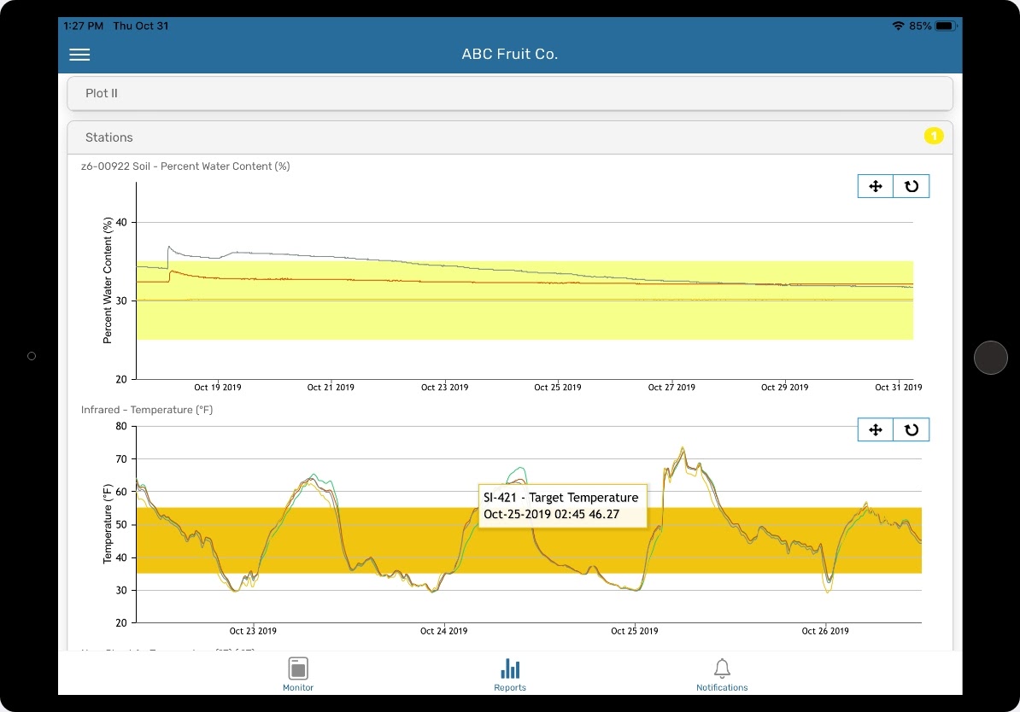Click the Notifications bell icon
This screenshot has width=1020, height=712.
tap(722, 668)
